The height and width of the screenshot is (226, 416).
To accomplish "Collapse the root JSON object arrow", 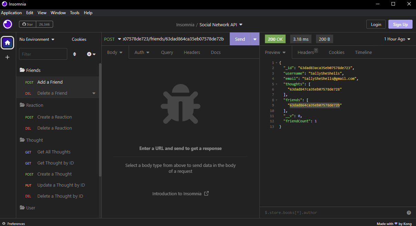I will point(277,63).
